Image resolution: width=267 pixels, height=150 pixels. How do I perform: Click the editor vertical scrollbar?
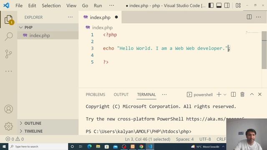coord(264,50)
